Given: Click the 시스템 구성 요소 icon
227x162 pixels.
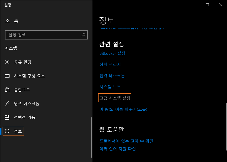Looking at the screenshot, I should [7, 76].
